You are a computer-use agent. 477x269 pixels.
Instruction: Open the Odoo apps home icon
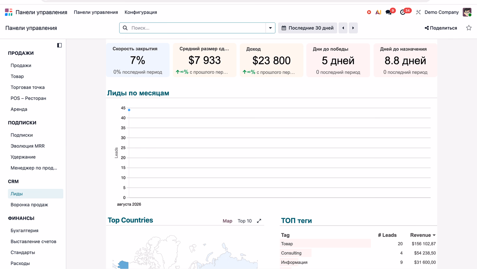pos(9,12)
